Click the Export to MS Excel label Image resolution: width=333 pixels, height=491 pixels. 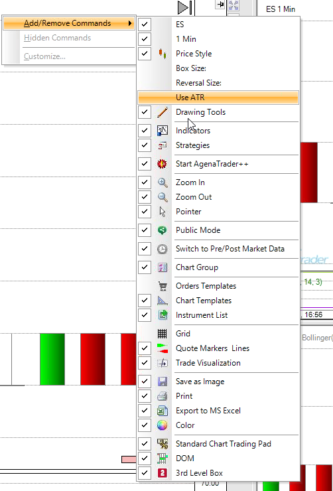pyautogui.click(x=208, y=411)
